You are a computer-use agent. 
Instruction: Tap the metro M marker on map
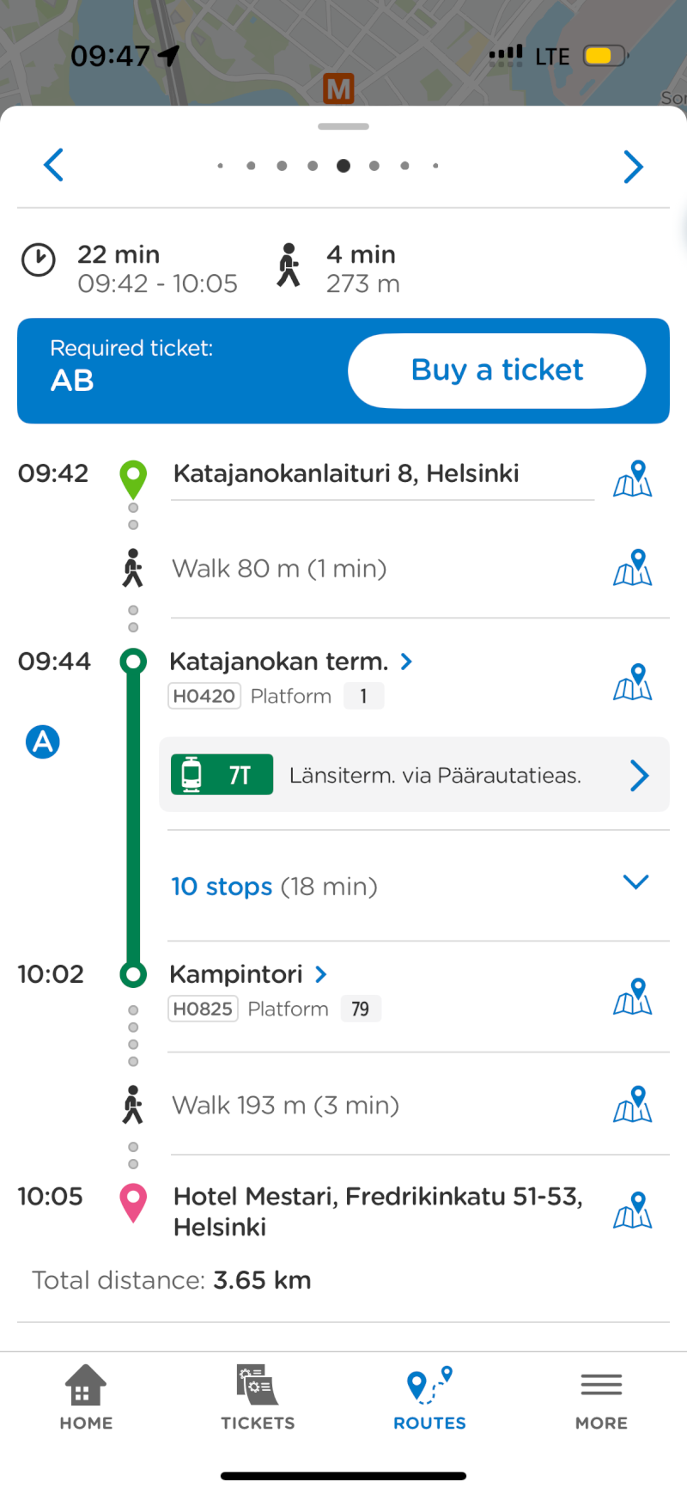[x=339, y=88]
